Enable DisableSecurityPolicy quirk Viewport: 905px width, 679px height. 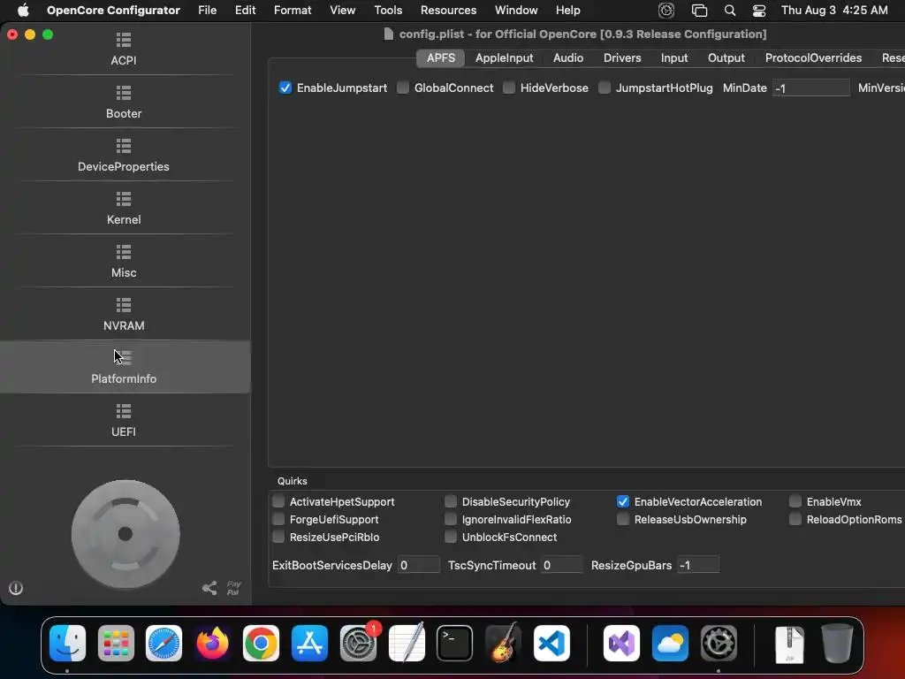(x=450, y=501)
